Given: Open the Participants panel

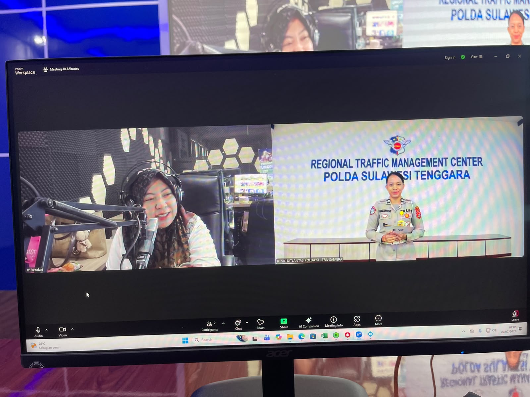Looking at the screenshot, I should click(210, 326).
